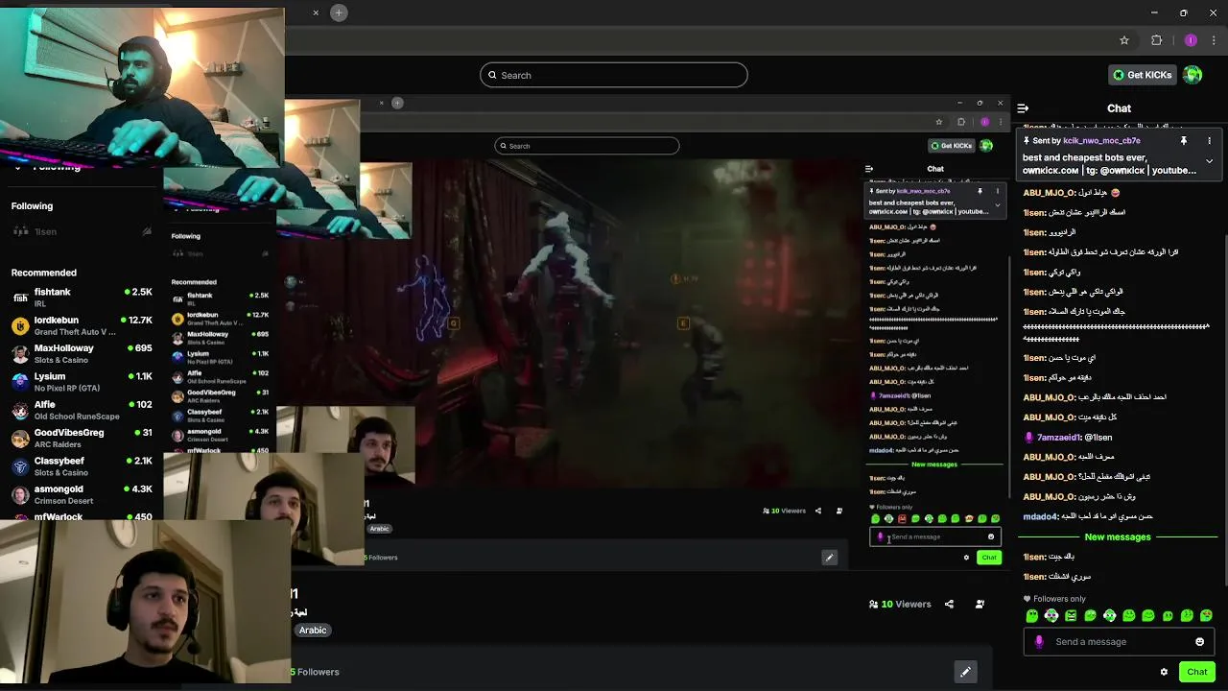This screenshot has height=691, width=1228.
Task: Unpin the pinned chat message via pin icon
Action: (x=1183, y=141)
